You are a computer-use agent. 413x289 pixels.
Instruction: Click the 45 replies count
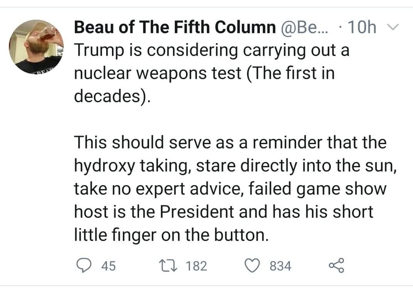(108, 266)
